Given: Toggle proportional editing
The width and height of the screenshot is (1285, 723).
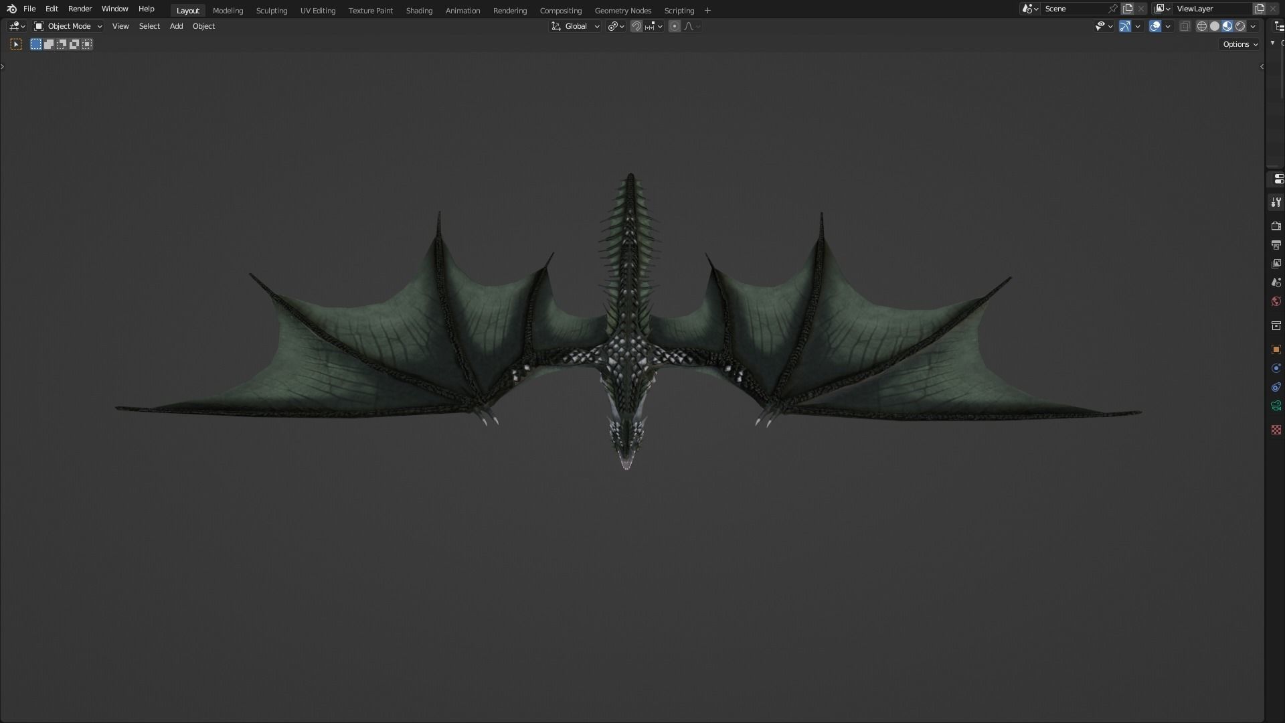Looking at the screenshot, I should [x=675, y=26].
